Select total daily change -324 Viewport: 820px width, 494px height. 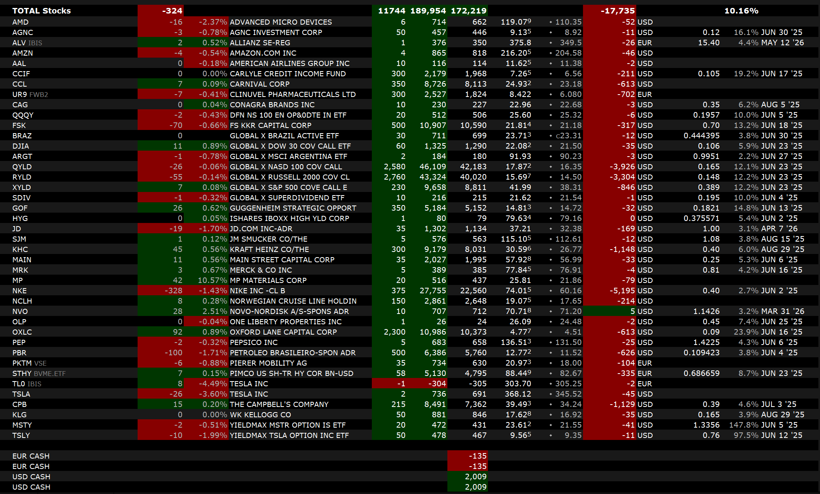click(x=172, y=11)
